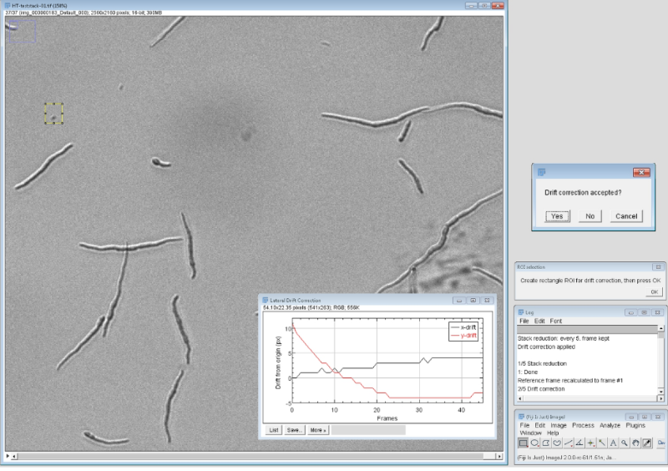Select the Color picker eyedropper tool
This screenshot has height=471, width=668.
pos(647,443)
